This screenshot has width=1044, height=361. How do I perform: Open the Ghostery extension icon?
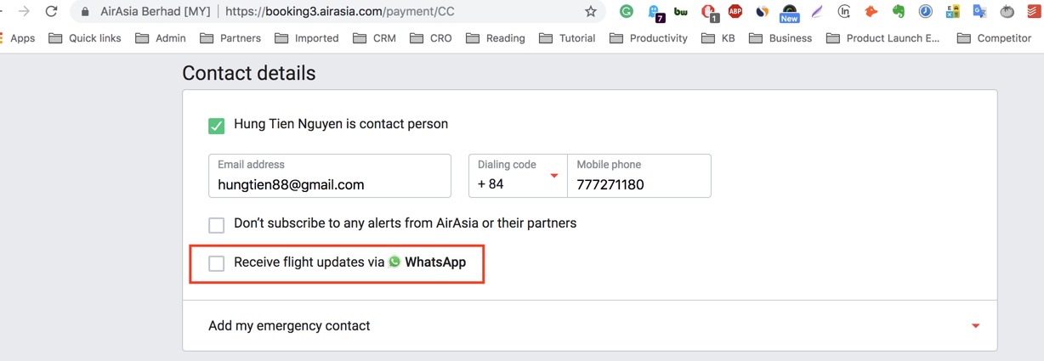pyautogui.click(x=654, y=12)
